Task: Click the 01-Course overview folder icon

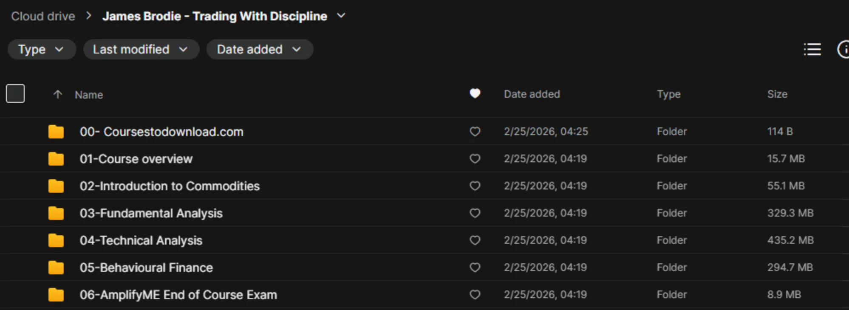Action: tap(56, 158)
